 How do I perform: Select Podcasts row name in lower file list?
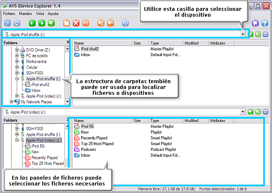[x=88, y=149]
